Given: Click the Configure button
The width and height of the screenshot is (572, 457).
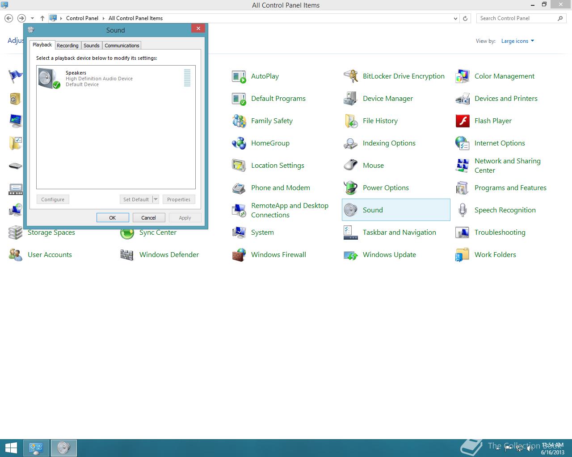Looking at the screenshot, I should (53, 199).
